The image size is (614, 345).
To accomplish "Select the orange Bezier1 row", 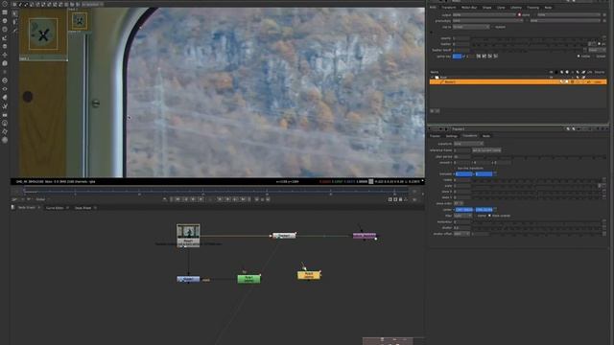I will (x=518, y=82).
